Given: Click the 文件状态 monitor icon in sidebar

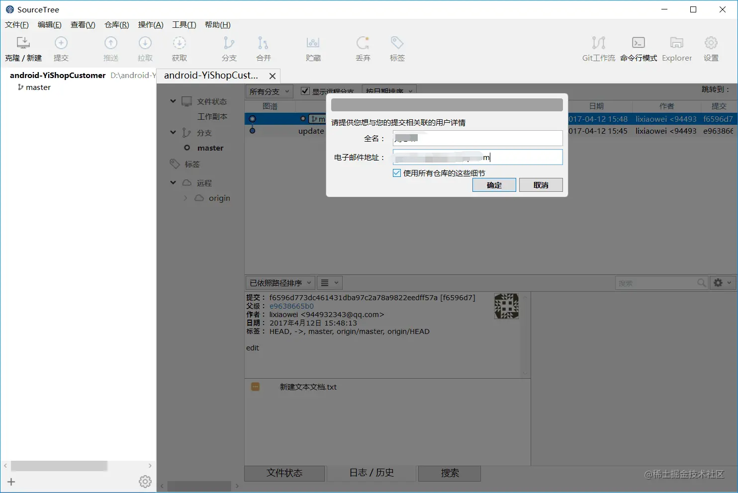Looking at the screenshot, I should click(x=187, y=101).
